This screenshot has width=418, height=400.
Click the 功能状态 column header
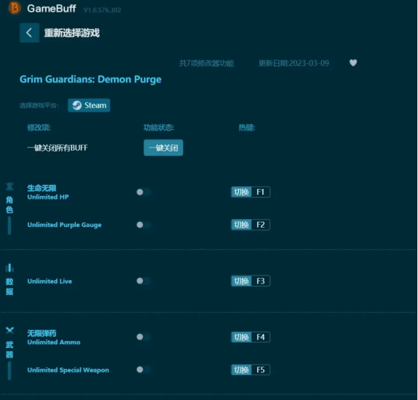(159, 128)
